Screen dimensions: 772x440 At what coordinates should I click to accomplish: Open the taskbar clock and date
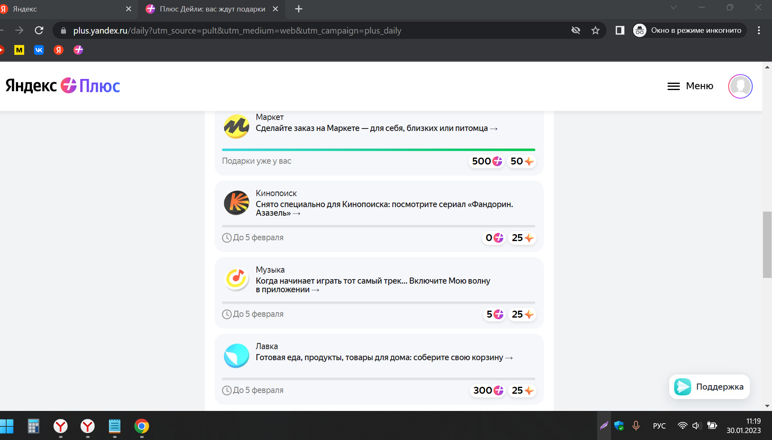(x=744, y=426)
